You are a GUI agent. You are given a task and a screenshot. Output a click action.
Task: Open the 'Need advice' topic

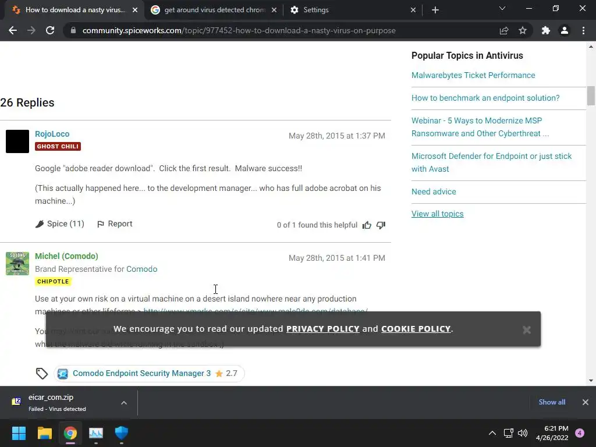tap(434, 191)
